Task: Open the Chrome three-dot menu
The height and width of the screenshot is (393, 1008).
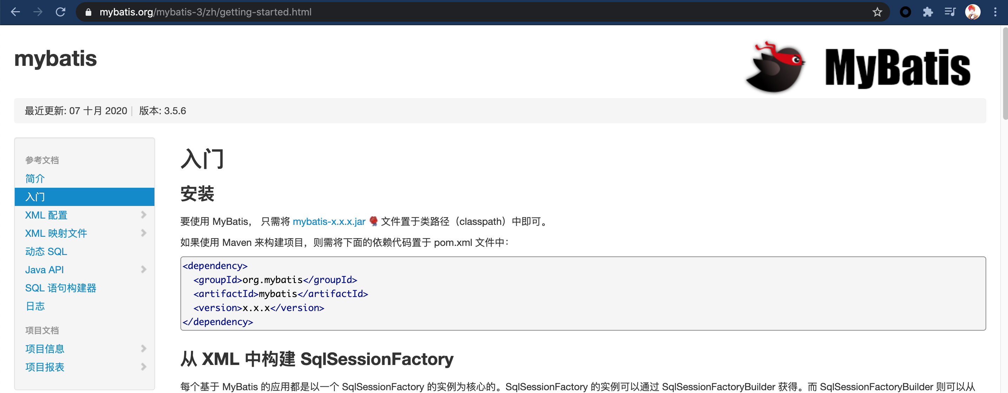Action: click(995, 12)
